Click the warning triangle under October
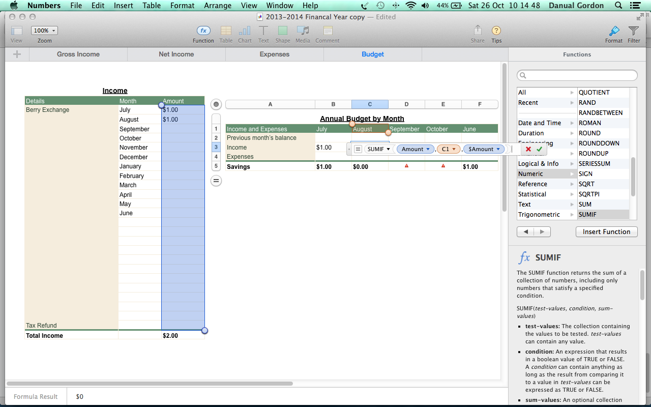Image resolution: width=651 pixels, height=407 pixels. [443, 166]
